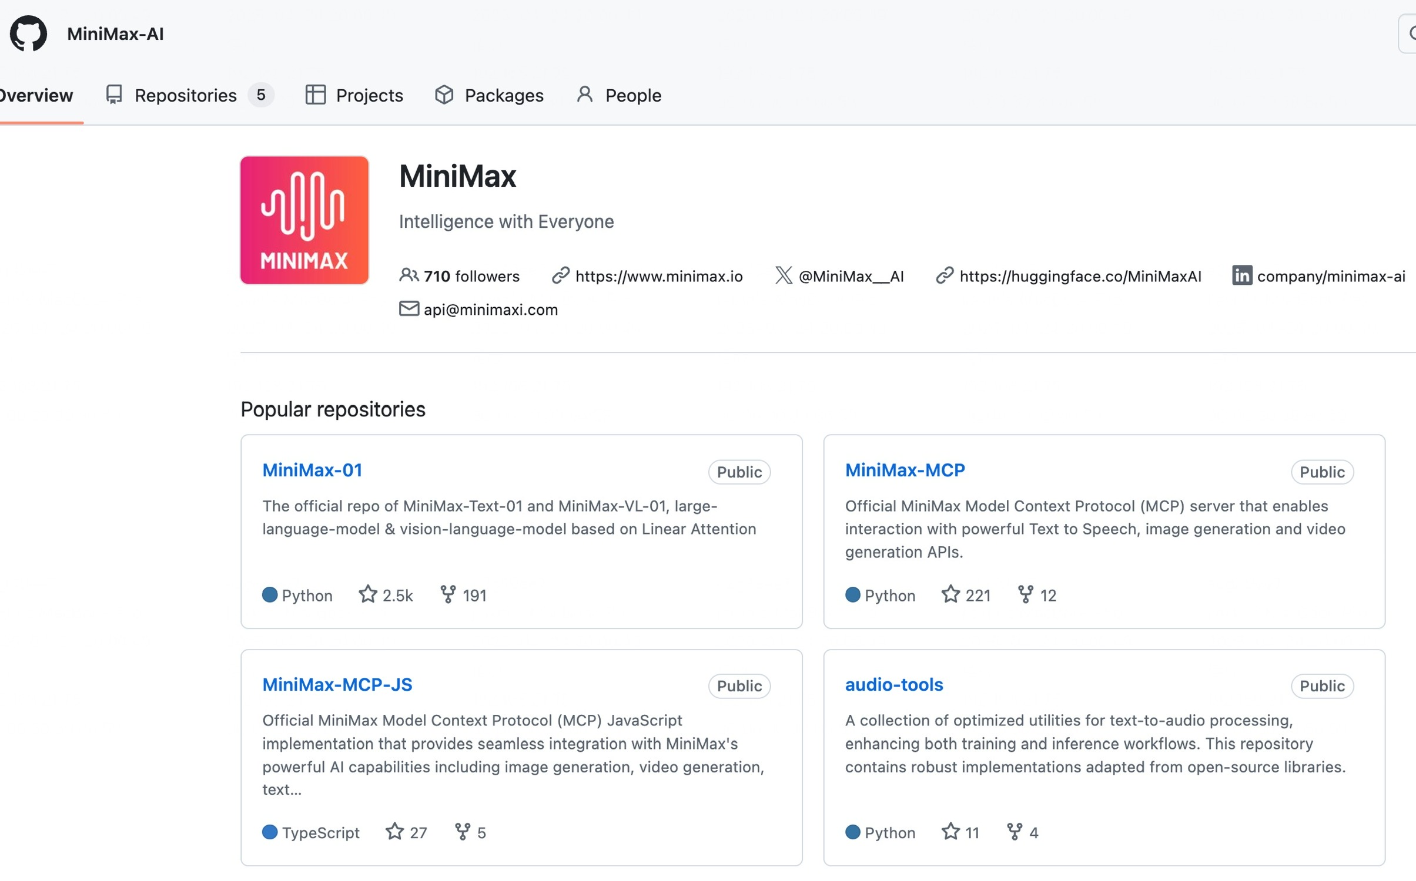Open the MiniMax-01 repository
This screenshot has height=881, width=1416.
pyautogui.click(x=312, y=470)
